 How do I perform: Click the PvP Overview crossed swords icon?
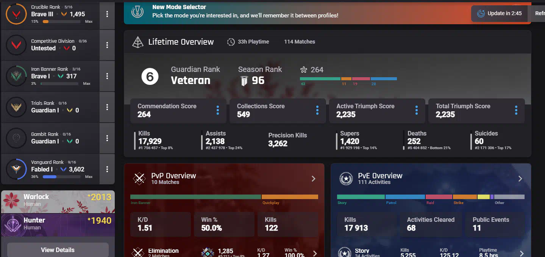(x=139, y=179)
